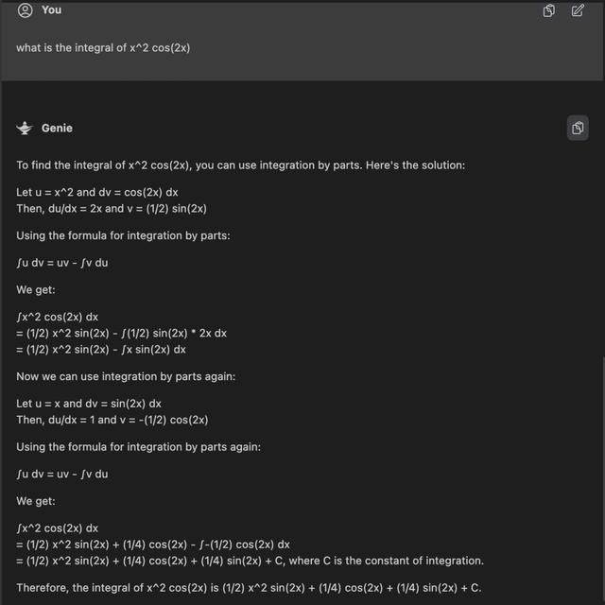
Task: Copy the user's question message
Action: pos(549,10)
